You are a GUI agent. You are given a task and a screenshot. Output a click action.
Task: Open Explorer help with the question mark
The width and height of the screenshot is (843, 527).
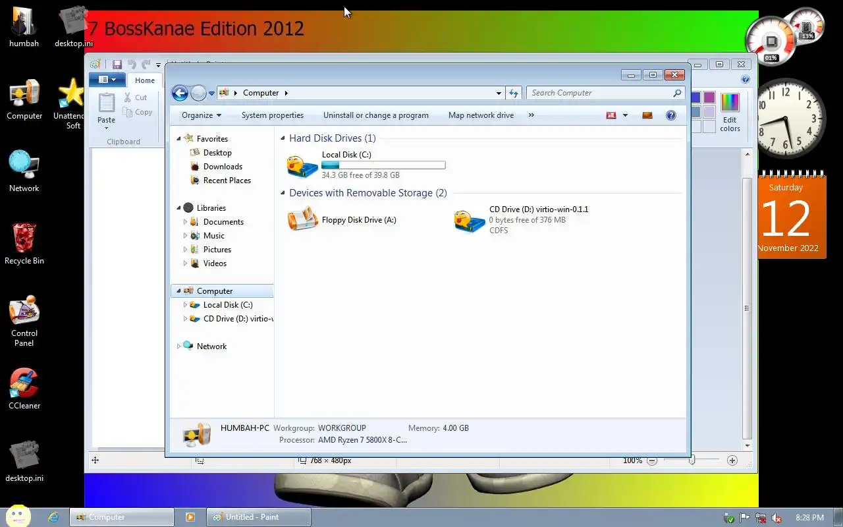[x=671, y=115]
